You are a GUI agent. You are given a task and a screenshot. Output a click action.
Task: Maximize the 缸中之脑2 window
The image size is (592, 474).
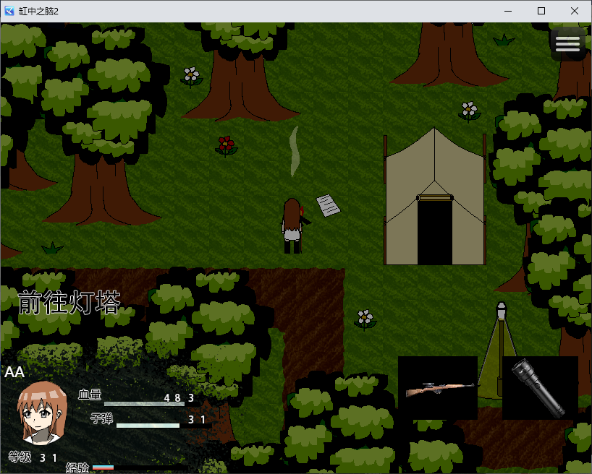pyautogui.click(x=541, y=11)
